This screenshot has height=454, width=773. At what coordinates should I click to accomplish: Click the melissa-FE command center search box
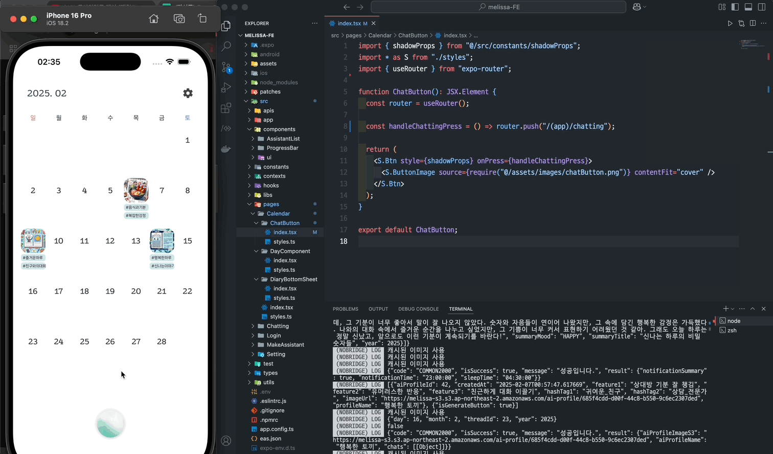pos(498,7)
